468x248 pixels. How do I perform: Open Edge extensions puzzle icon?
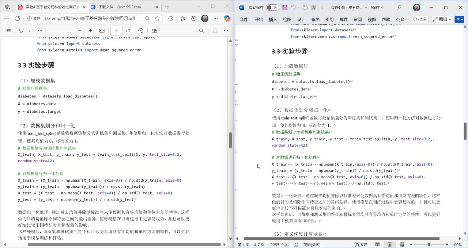170,18
